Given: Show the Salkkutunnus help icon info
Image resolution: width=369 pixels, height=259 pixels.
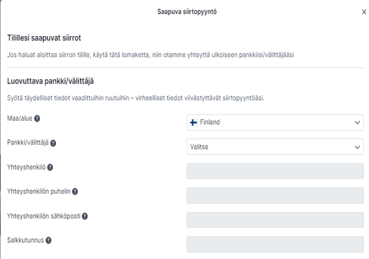Looking at the screenshot, I should (49, 240).
